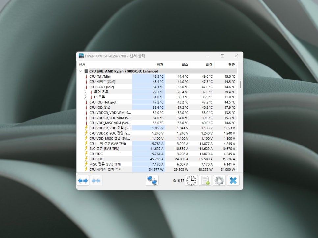Viewport: 318px width, 238px height.
Task: Click the lightning icon for CPU 패키지 전력 소비
Action: click(86, 169)
